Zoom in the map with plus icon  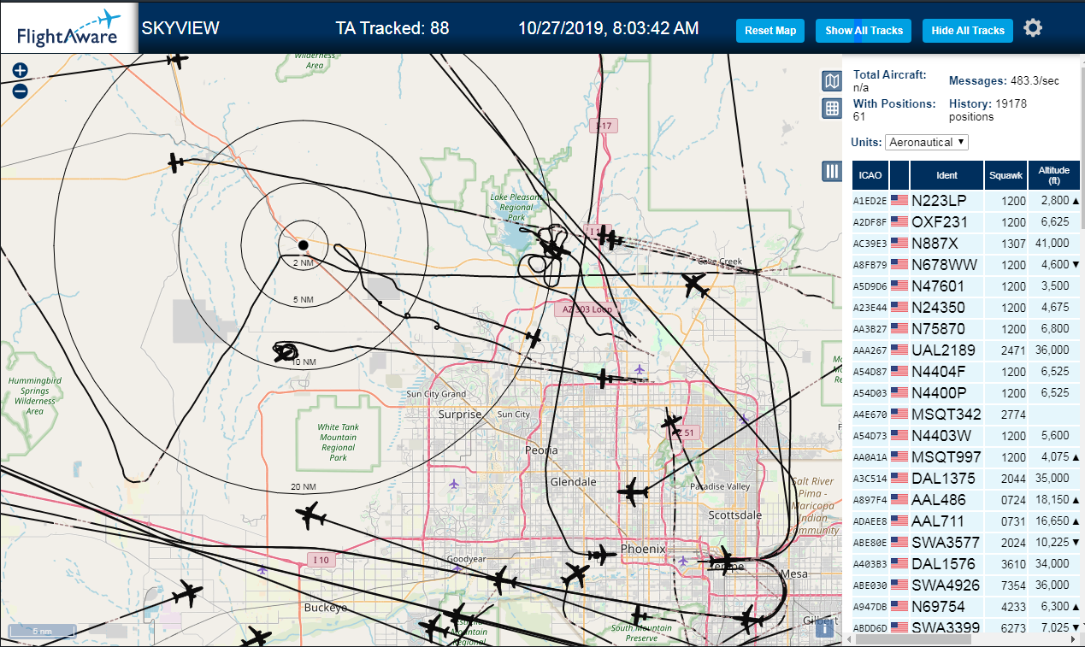coord(21,71)
